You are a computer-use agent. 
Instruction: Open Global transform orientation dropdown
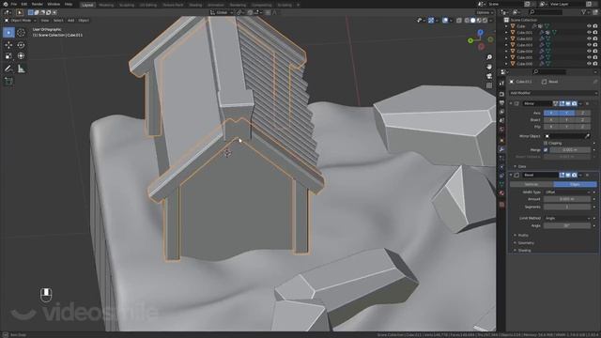pyautogui.click(x=222, y=12)
